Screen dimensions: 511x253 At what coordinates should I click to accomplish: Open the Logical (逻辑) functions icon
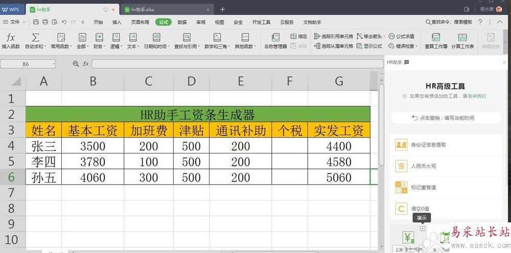pos(115,37)
